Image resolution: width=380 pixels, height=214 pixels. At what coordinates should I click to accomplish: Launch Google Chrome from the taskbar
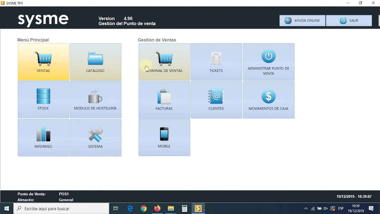click(x=144, y=208)
